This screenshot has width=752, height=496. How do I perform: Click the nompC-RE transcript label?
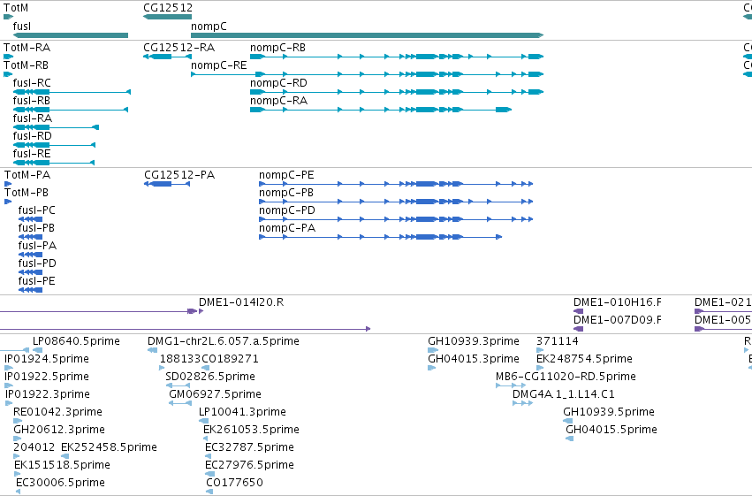click(218, 65)
